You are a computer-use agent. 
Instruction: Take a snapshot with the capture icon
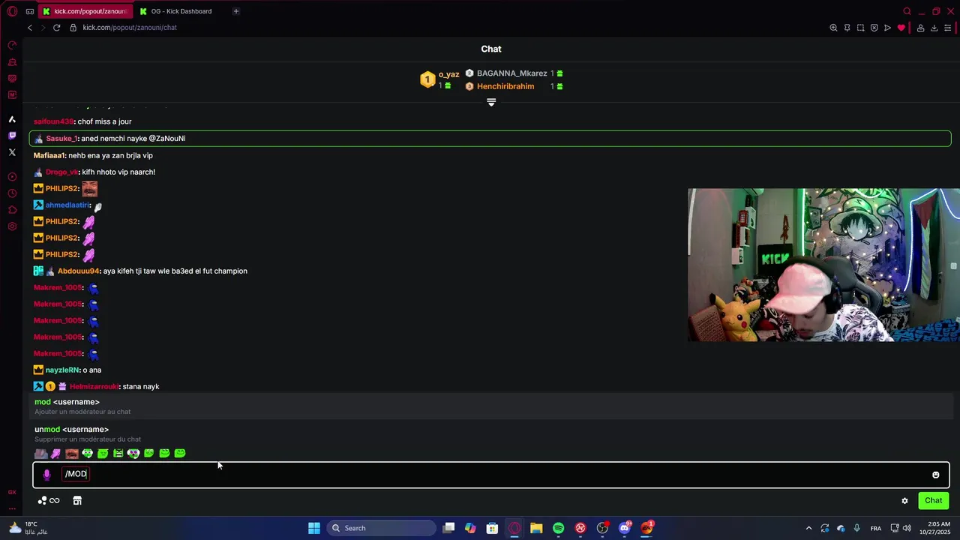(860, 28)
